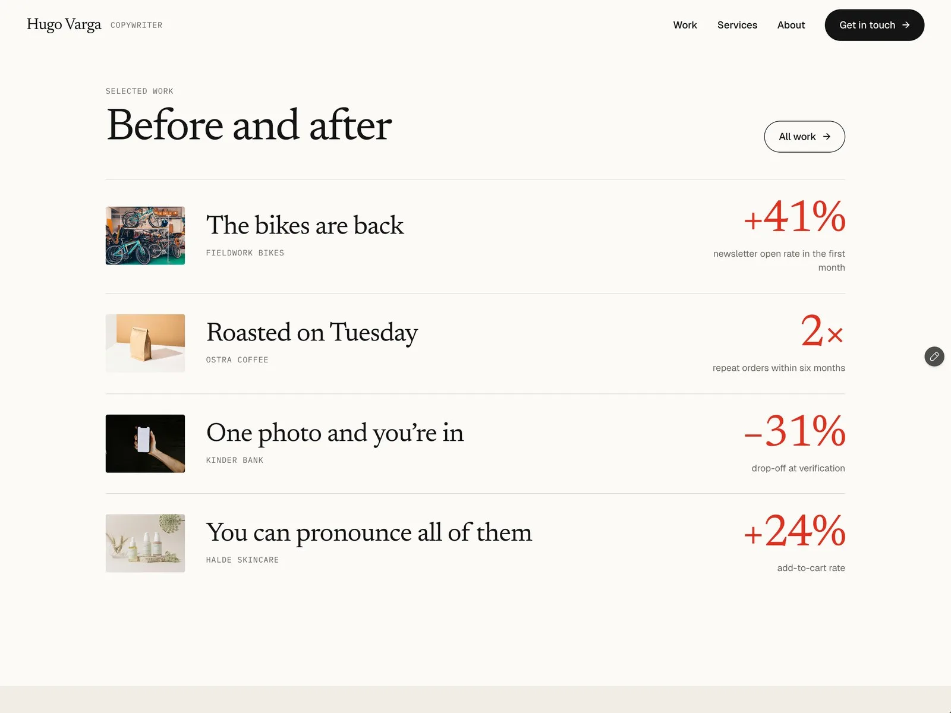Open Roasted on Tuesday case study
The height and width of the screenshot is (713, 951).
click(x=312, y=333)
